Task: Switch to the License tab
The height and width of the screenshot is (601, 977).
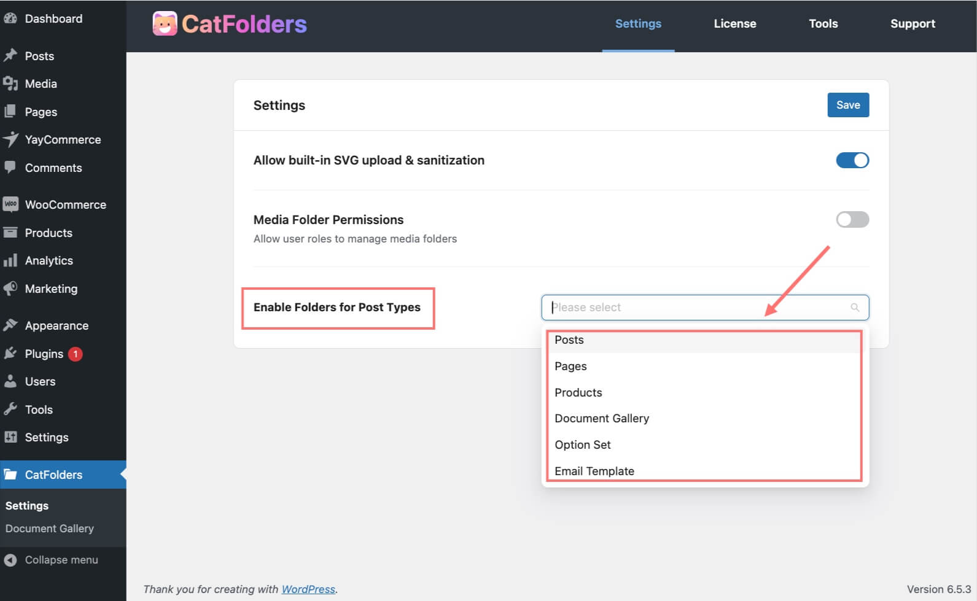Action: pos(734,23)
